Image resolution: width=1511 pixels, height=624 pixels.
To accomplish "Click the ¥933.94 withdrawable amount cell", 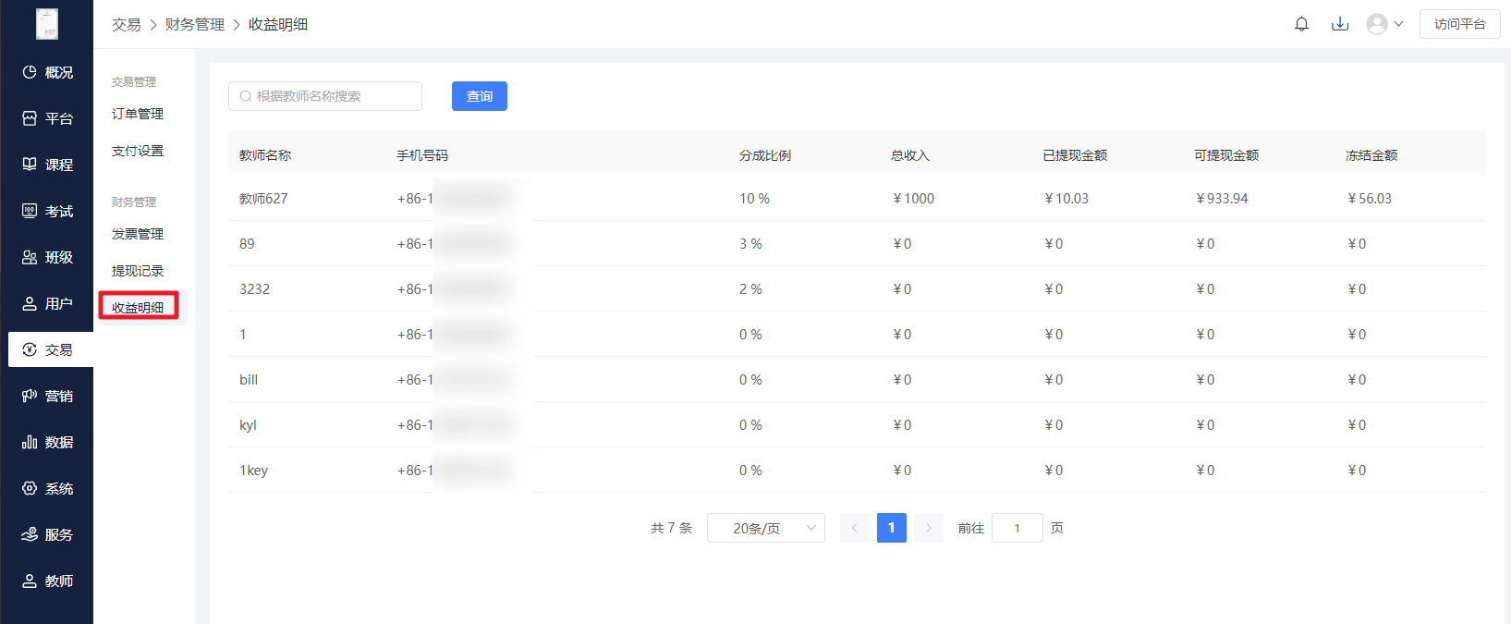I will click(1222, 199).
